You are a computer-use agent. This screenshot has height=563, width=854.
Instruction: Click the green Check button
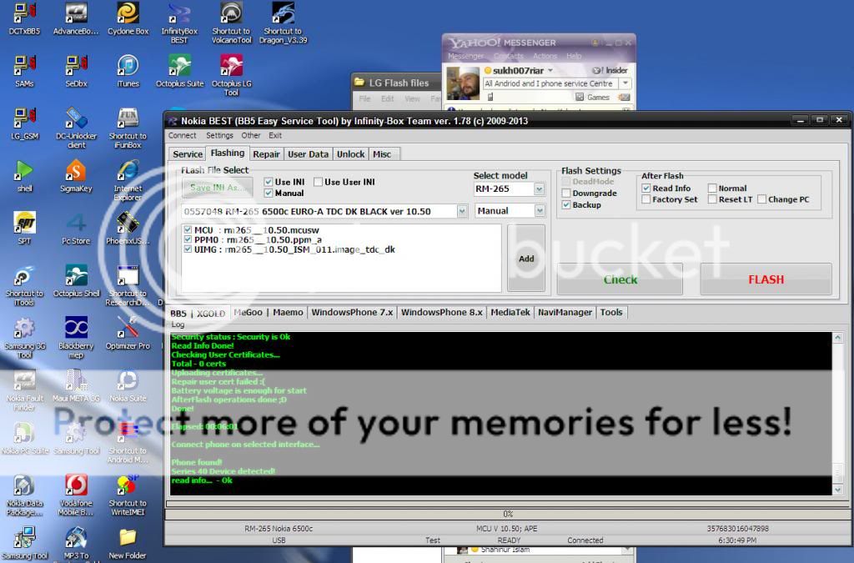coord(620,279)
